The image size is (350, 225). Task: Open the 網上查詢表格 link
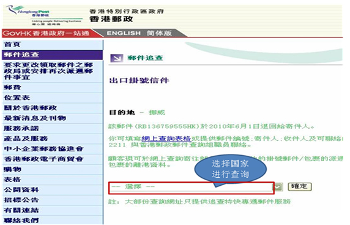[166, 139]
